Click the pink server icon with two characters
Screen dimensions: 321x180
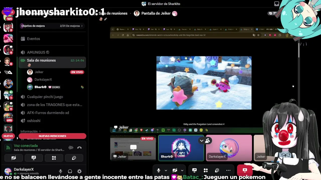tap(8, 38)
